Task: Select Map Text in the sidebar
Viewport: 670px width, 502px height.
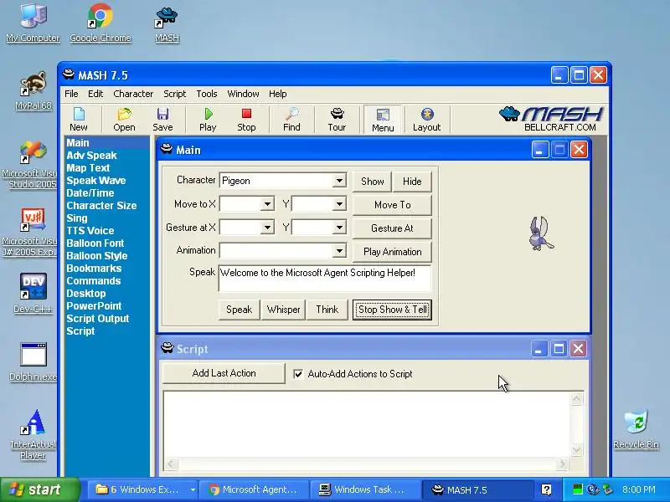Action: point(88,168)
